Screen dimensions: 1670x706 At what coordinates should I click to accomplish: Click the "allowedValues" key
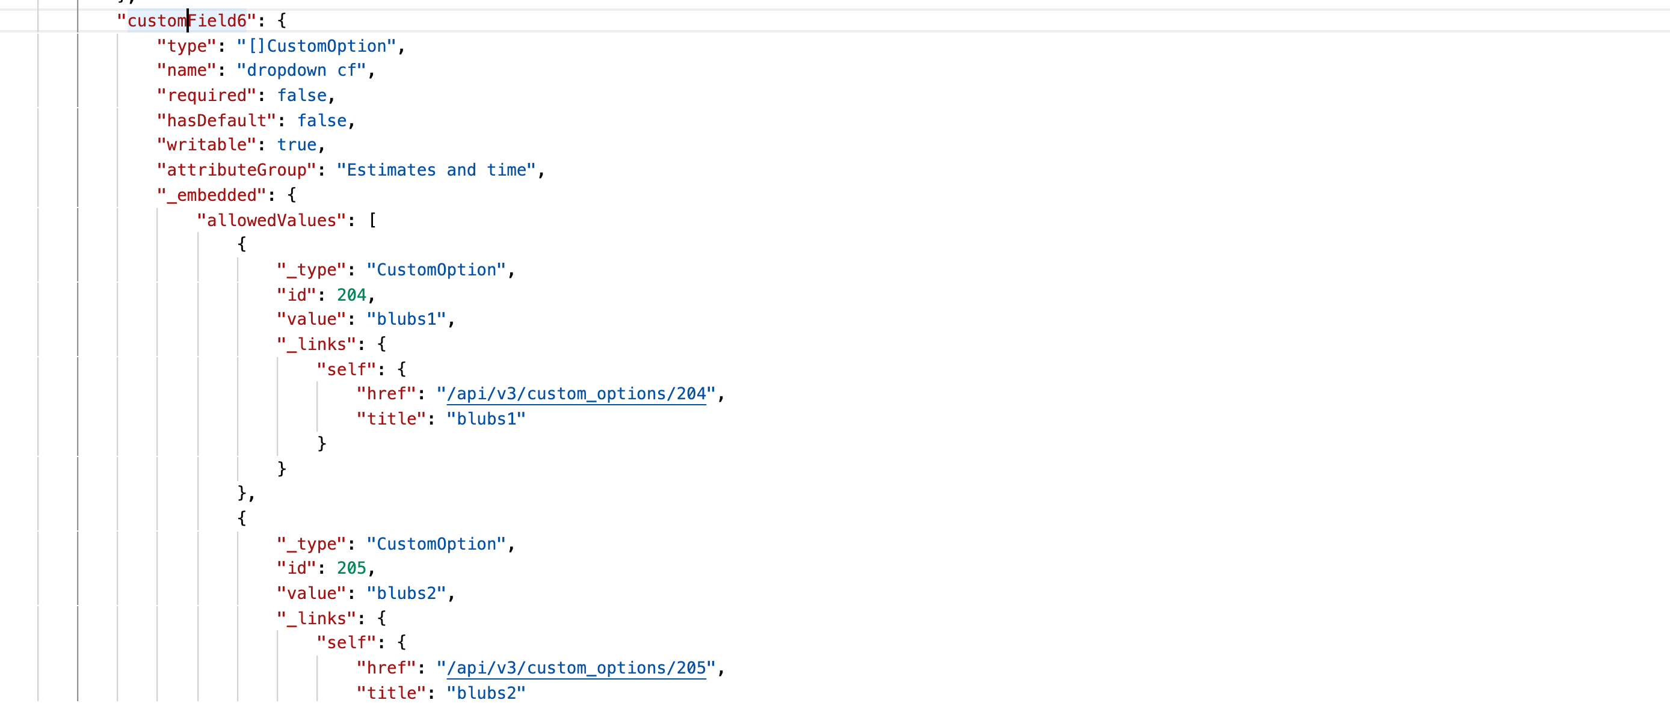pyautogui.click(x=272, y=221)
